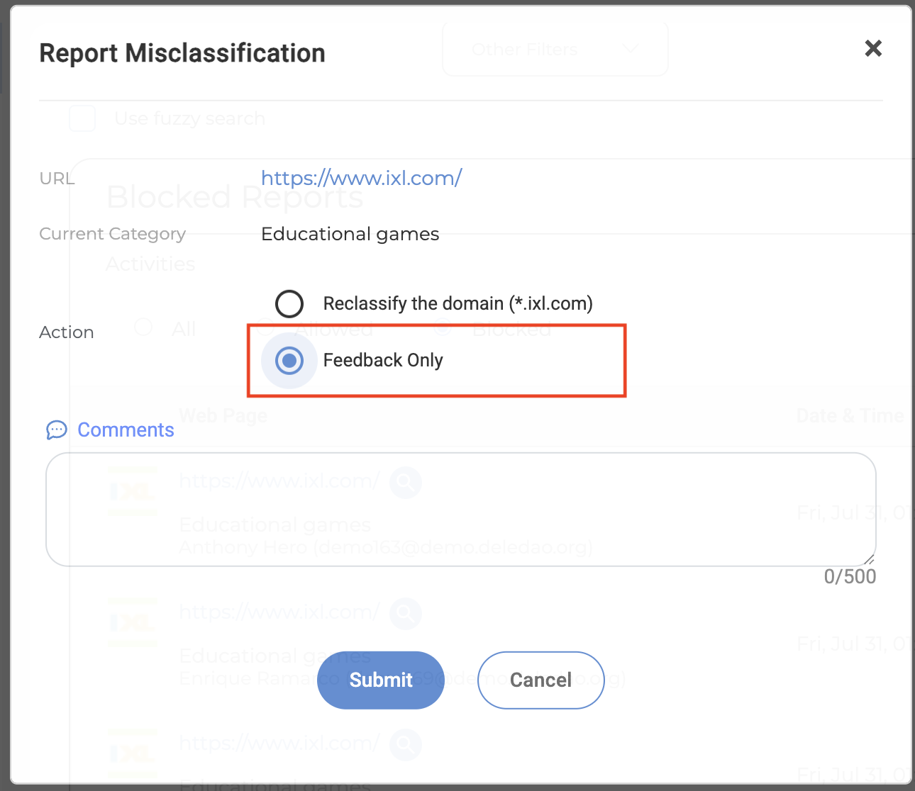This screenshot has width=915, height=791.
Task: Click the Submit button
Action: (381, 680)
